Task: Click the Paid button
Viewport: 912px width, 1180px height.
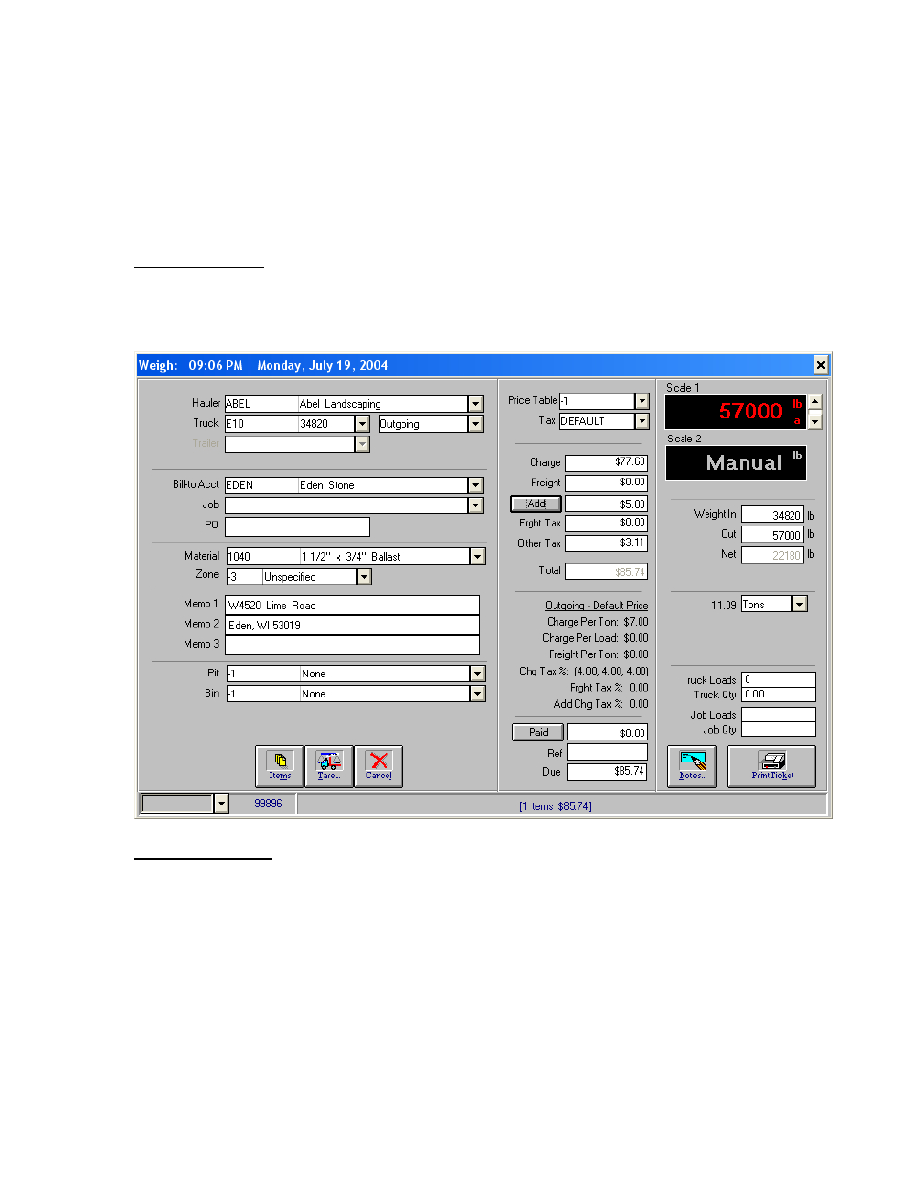Action: [x=538, y=733]
